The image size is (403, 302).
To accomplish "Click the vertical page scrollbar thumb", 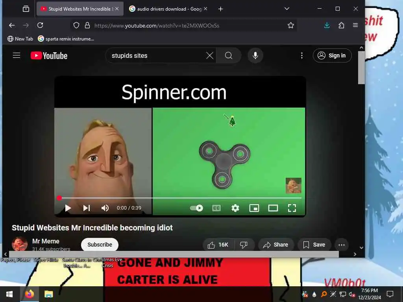I will coord(361,67).
